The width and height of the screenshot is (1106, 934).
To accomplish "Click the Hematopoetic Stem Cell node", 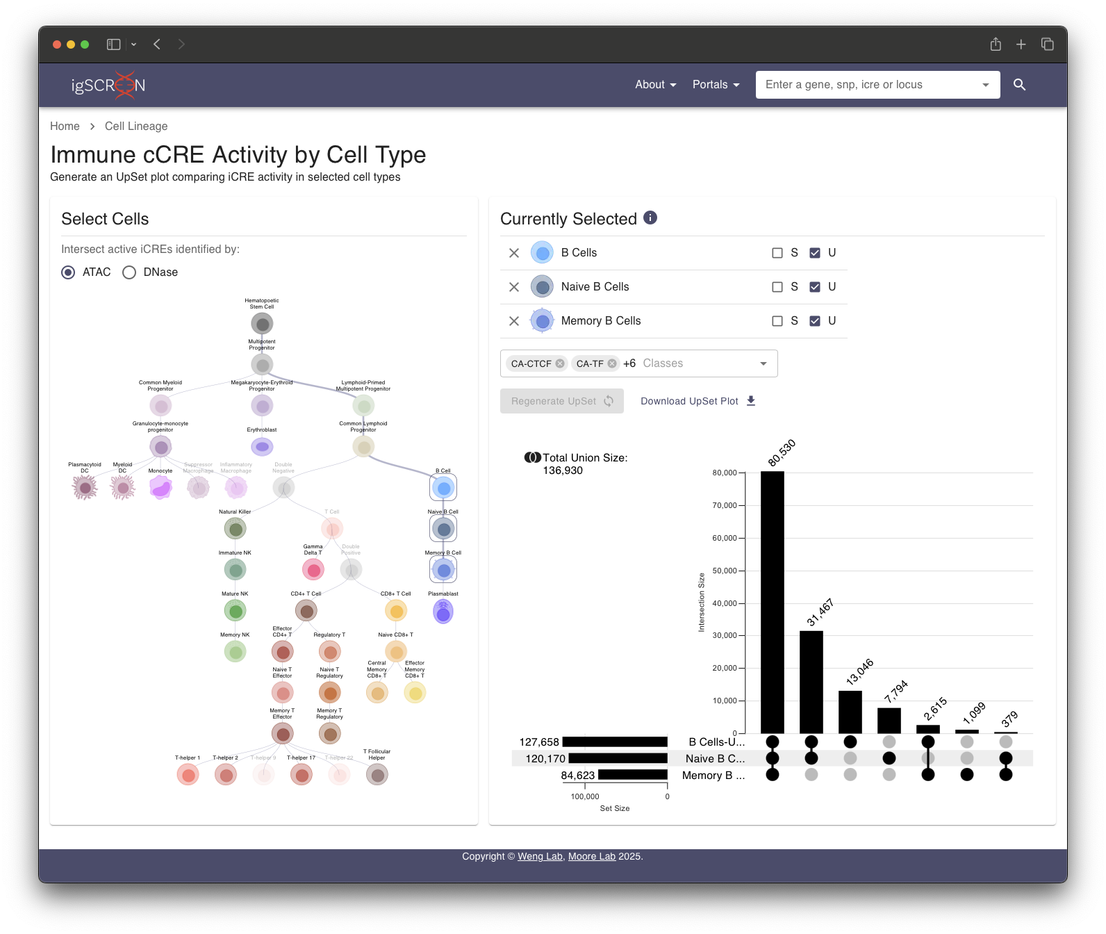I will click(x=262, y=324).
